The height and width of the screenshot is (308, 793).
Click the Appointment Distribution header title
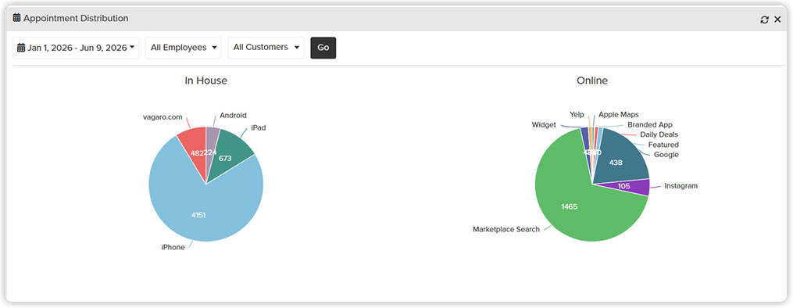coord(76,18)
